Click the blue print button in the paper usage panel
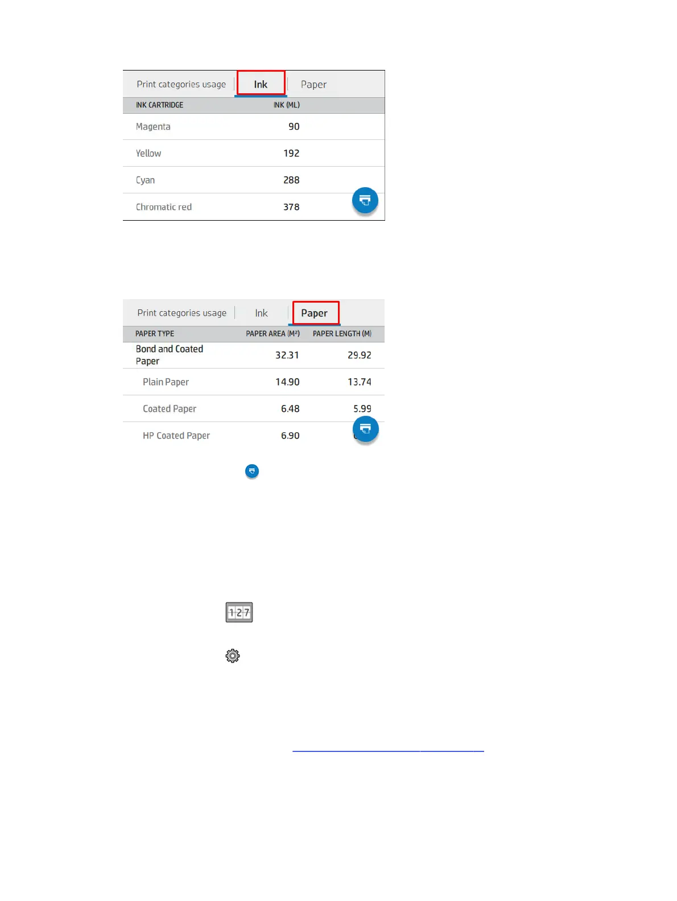This screenshot has height=901, width=677. [365, 429]
